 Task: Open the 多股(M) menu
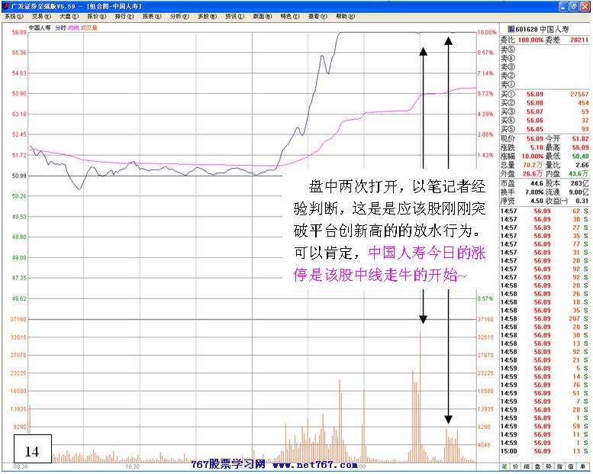coord(208,17)
